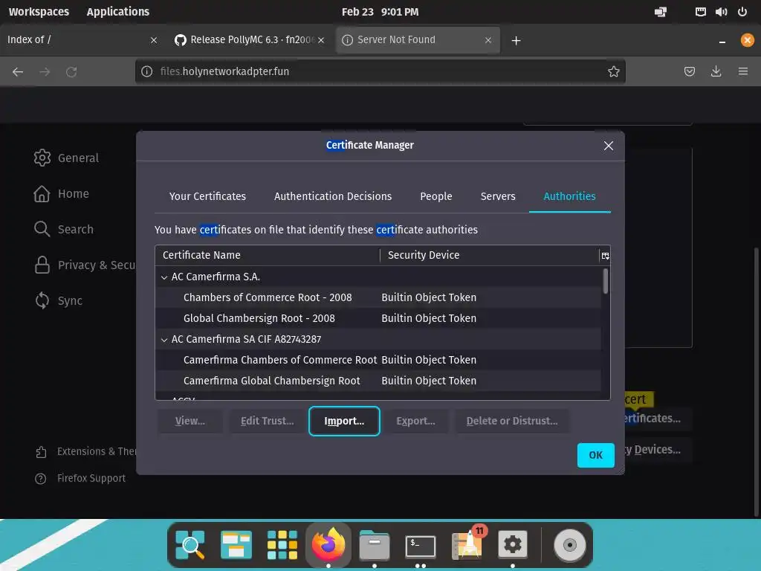Close the Index of / tab
761x571 pixels.
[153, 40]
